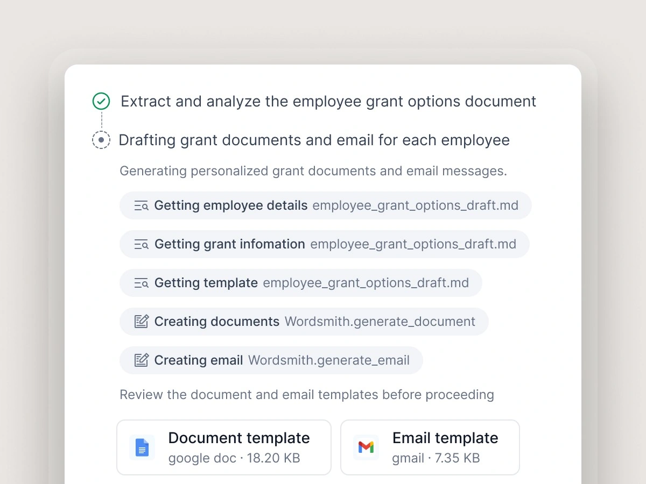Image resolution: width=646 pixels, height=484 pixels.
Task: Open the Document template card
Action: pyautogui.click(x=224, y=447)
